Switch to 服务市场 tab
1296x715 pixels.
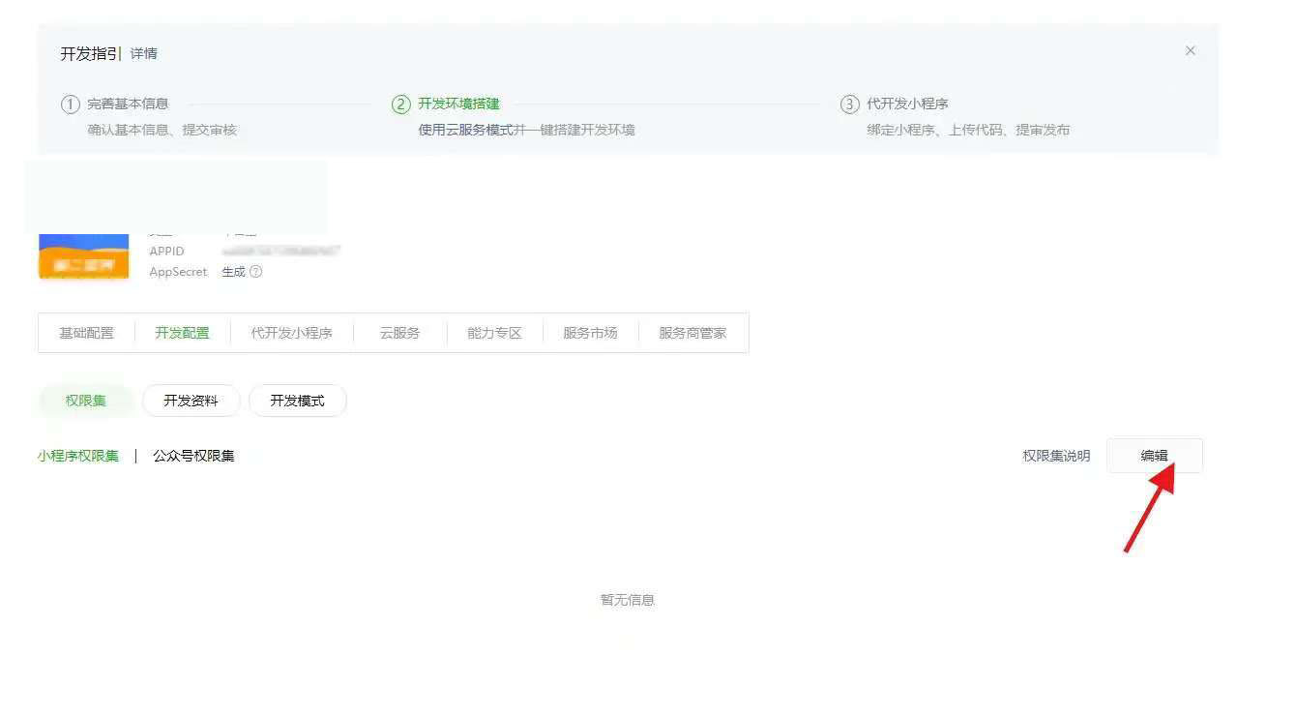pyautogui.click(x=590, y=333)
